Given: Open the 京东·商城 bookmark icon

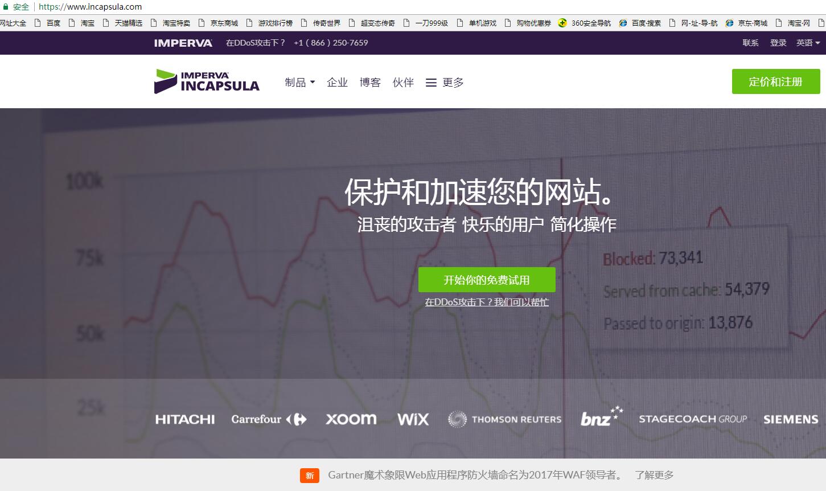Looking at the screenshot, I should 729,23.
